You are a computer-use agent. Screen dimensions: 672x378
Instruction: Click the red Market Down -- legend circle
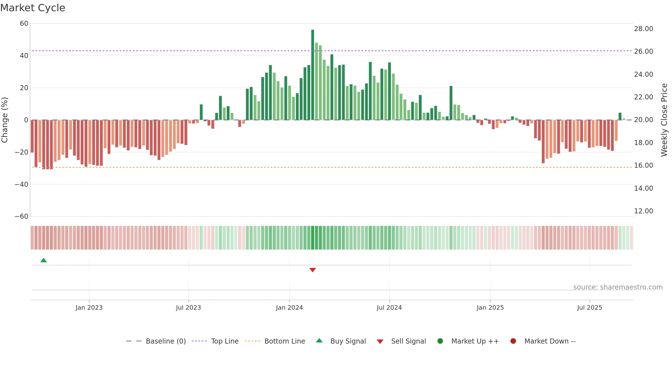point(513,341)
